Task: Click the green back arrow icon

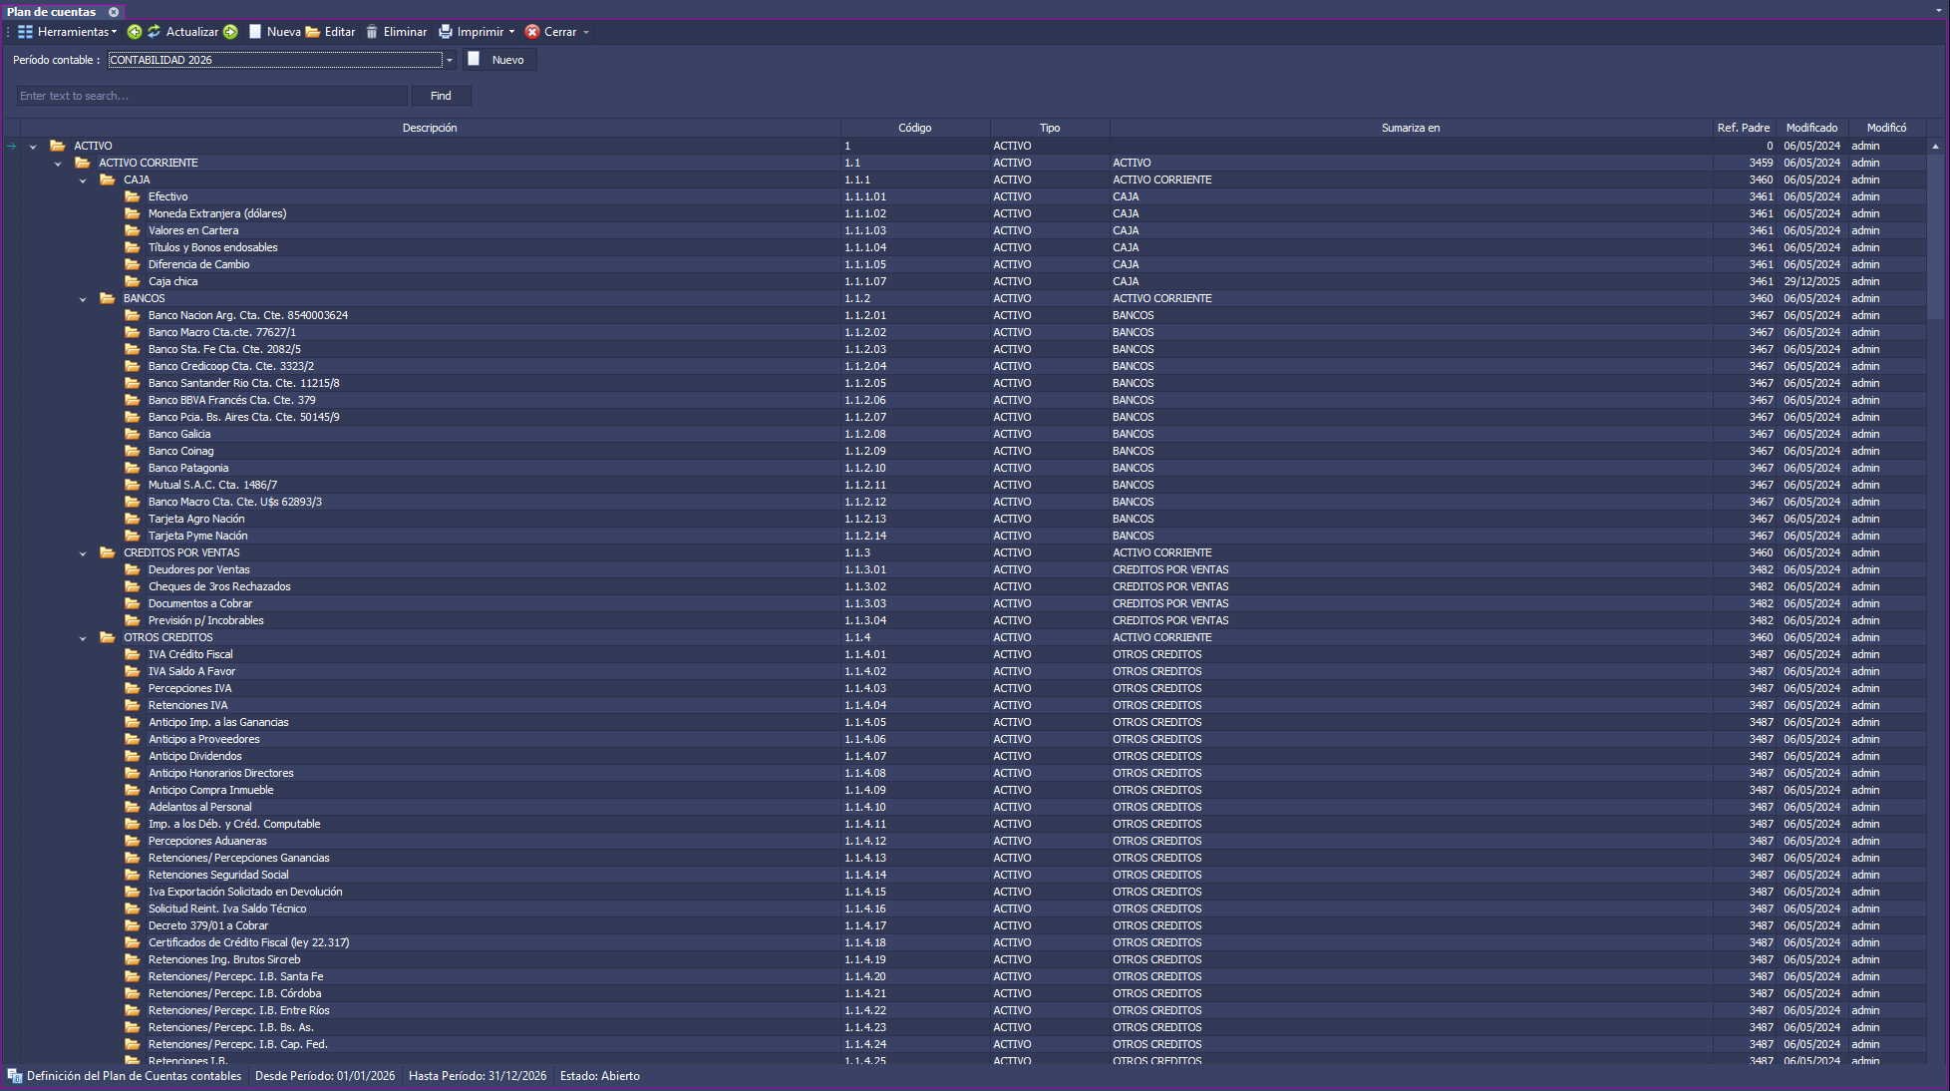Action: [x=135, y=32]
